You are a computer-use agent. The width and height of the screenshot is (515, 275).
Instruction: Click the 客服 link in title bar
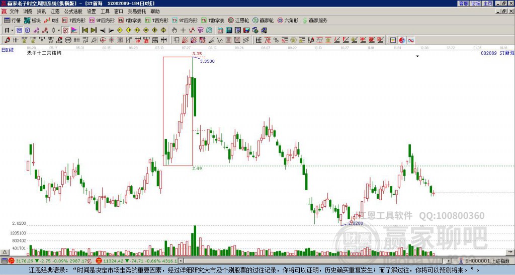(463, 4)
